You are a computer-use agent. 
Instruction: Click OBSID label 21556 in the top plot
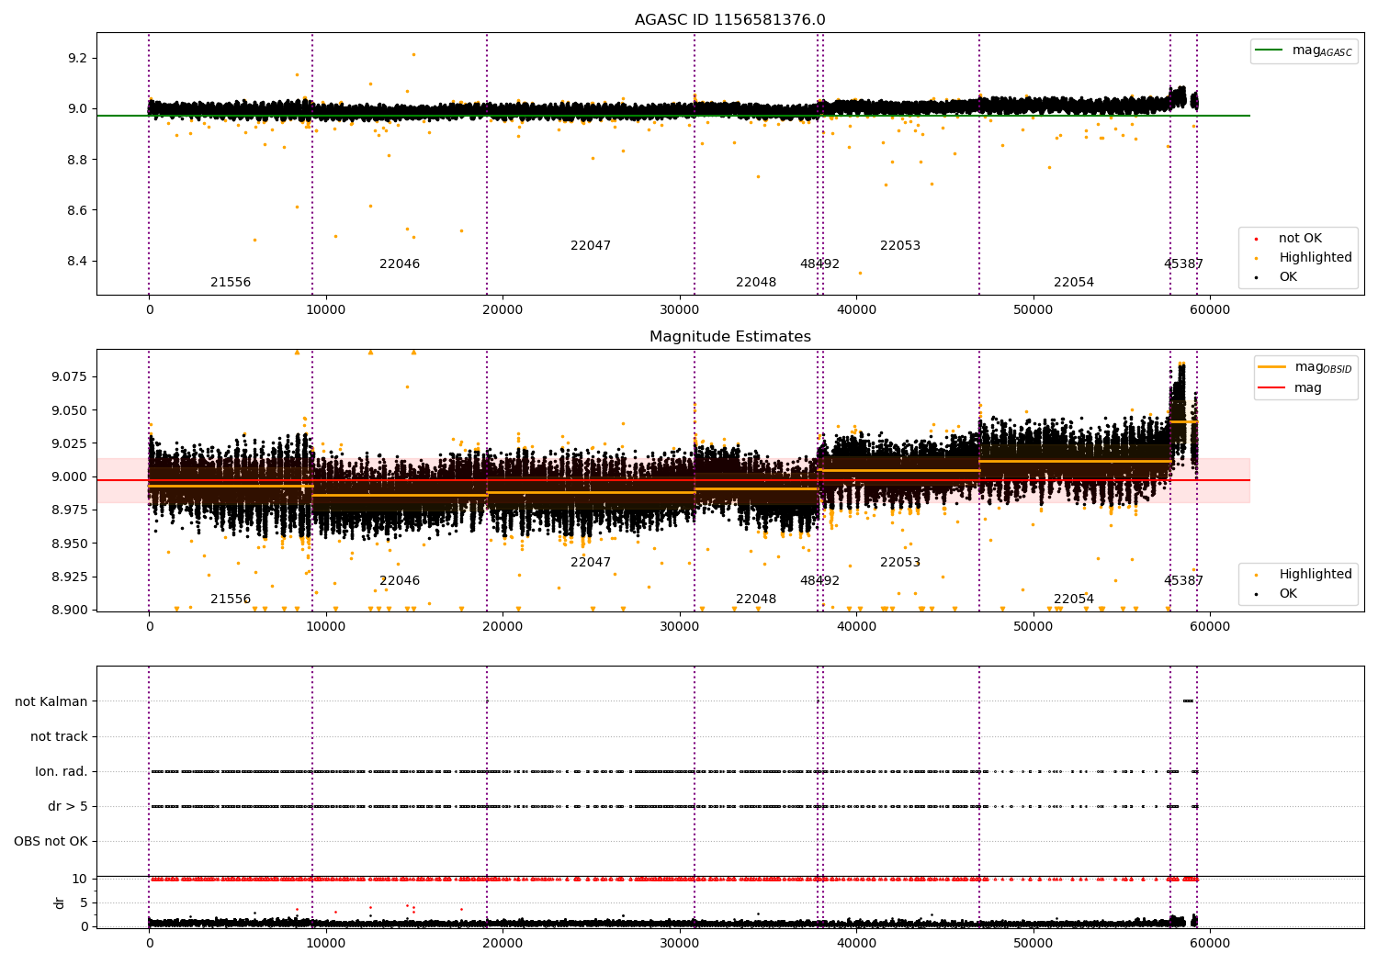click(x=231, y=283)
